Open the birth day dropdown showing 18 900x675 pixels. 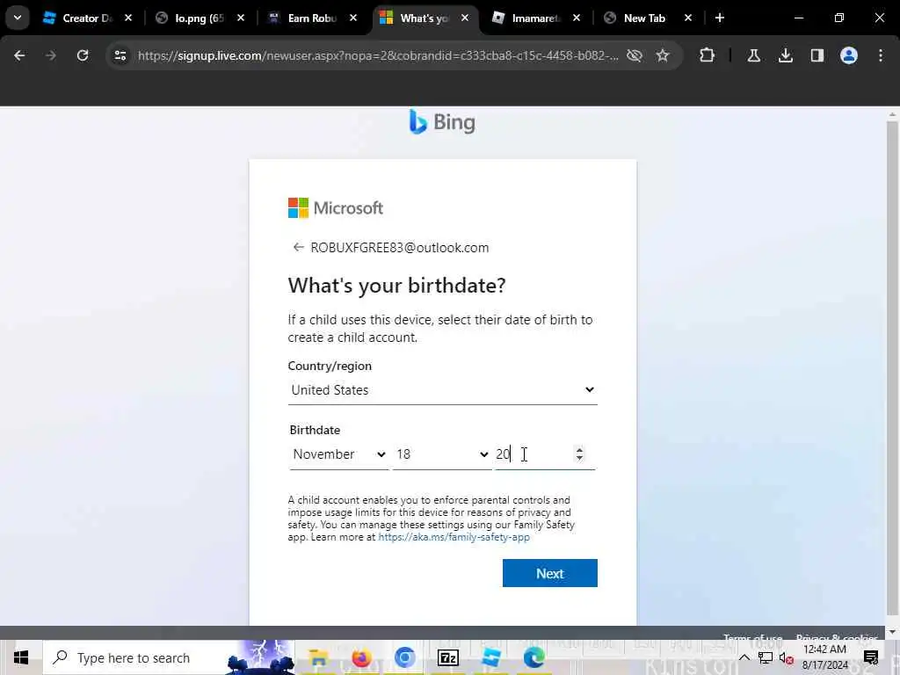pyautogui.click(x=442, y=454)
